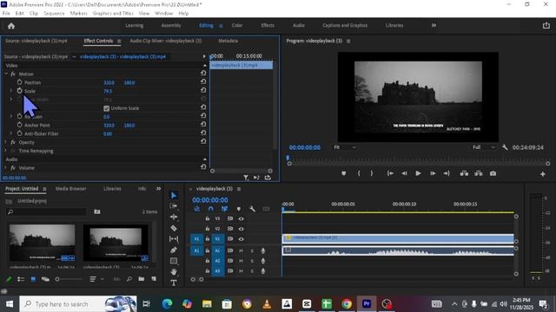Switch to Color workspace

pyautogui.click(x=237, y=25)
